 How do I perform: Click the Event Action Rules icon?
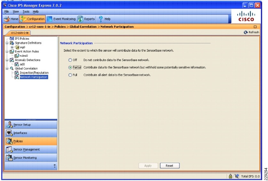pos(12,51)
